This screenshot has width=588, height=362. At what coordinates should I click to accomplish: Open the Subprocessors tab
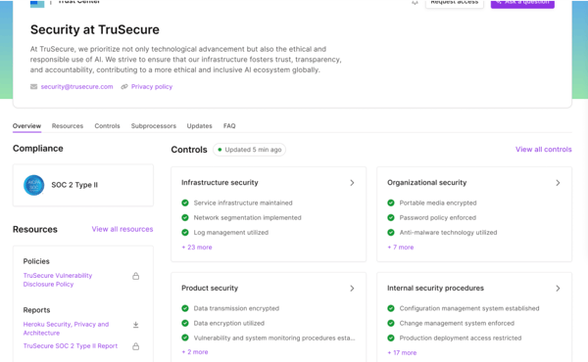coord(154,126)
